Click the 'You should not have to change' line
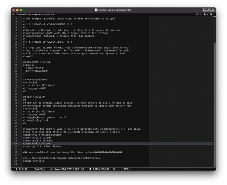The width and height of the screenshot is (227, 185). coord(73,152)
